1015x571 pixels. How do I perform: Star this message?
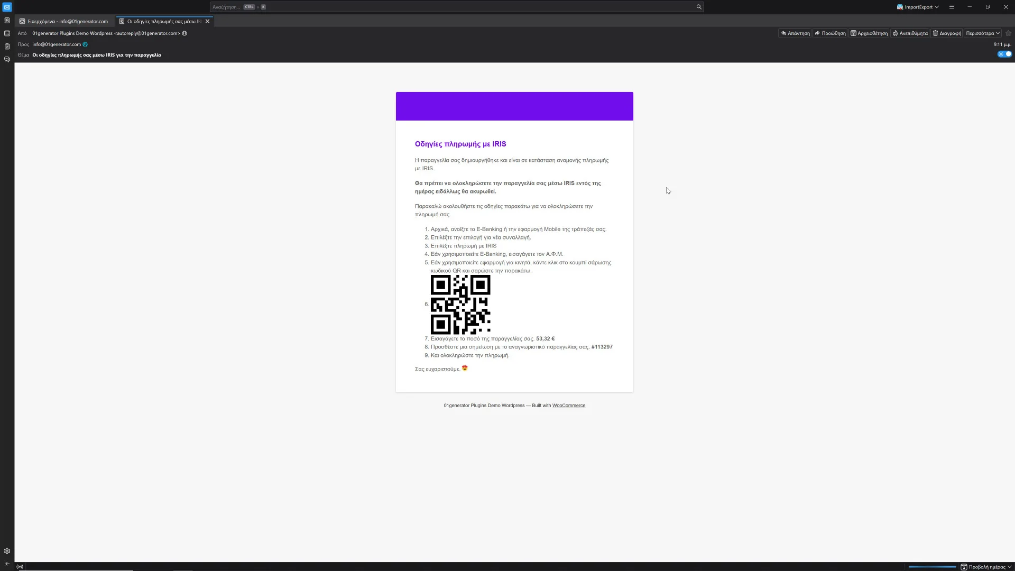tap(1008, 33)
